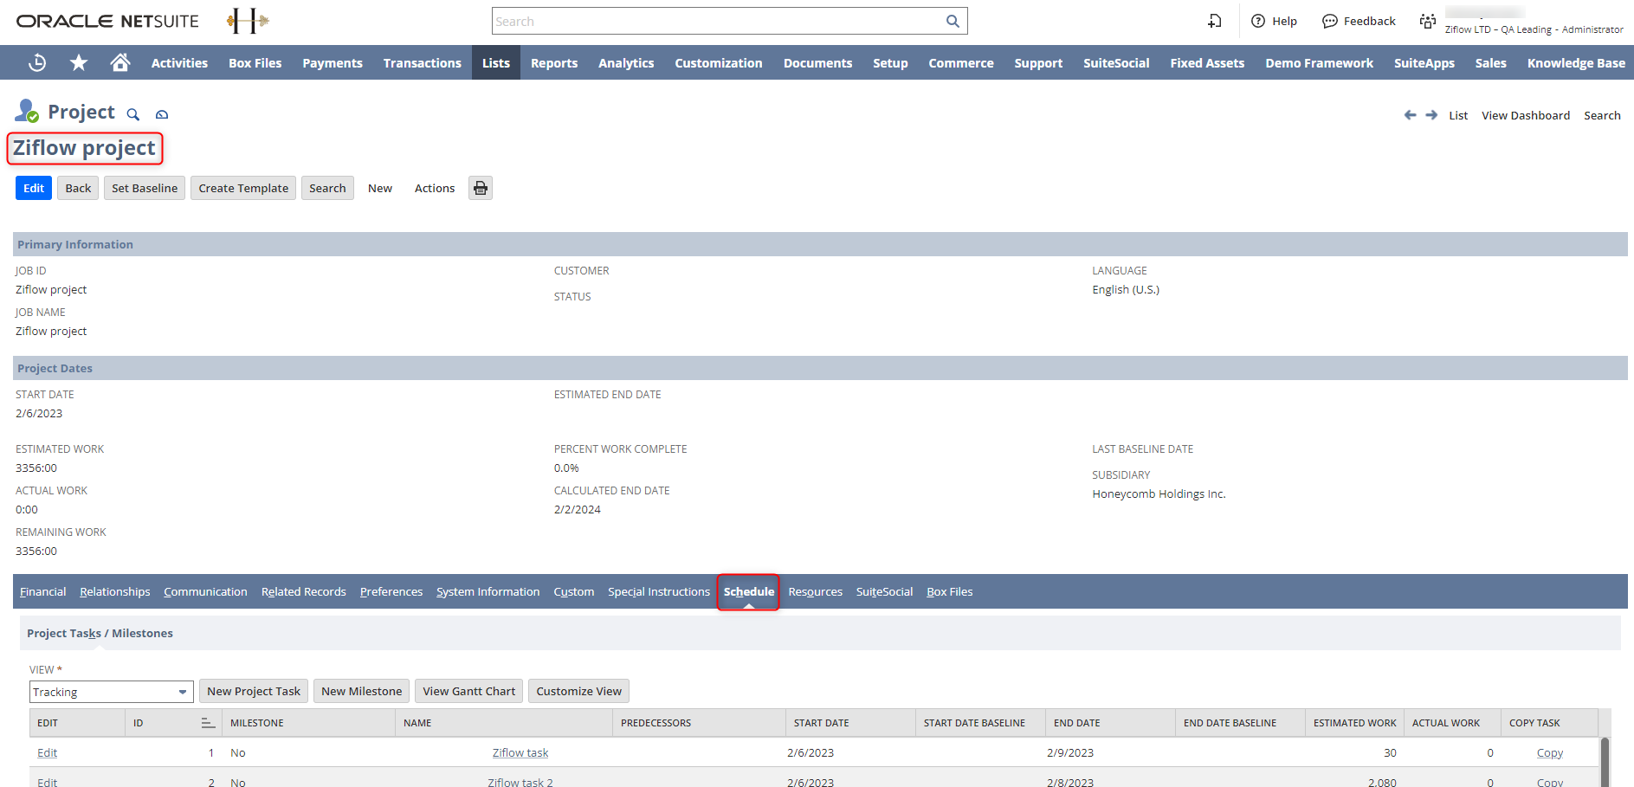Open the Box Files navigation menu
1634x787 pixels.
coord(255,62)
